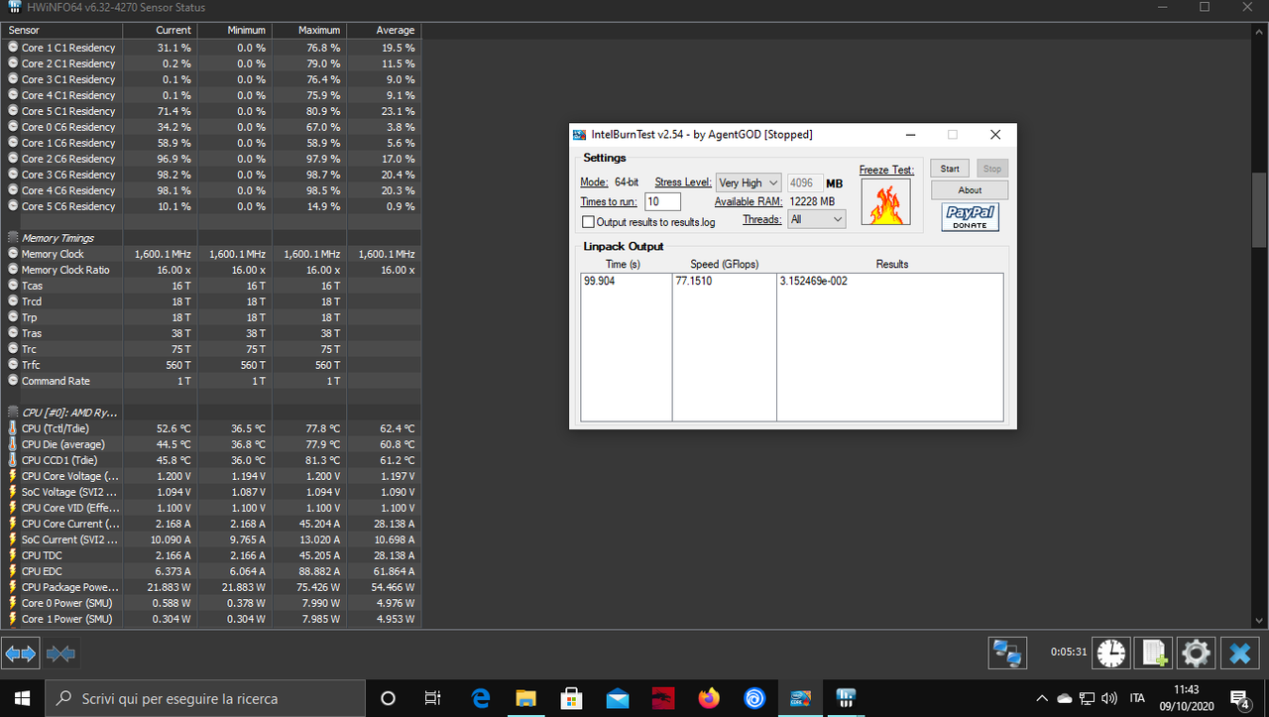Click the HWiNFO vertical scrollbar thumb

point(1259,210)
